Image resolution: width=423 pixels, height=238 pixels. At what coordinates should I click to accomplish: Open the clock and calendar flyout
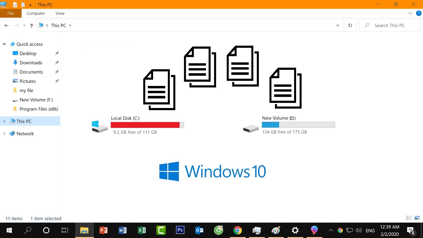(390, 230)
